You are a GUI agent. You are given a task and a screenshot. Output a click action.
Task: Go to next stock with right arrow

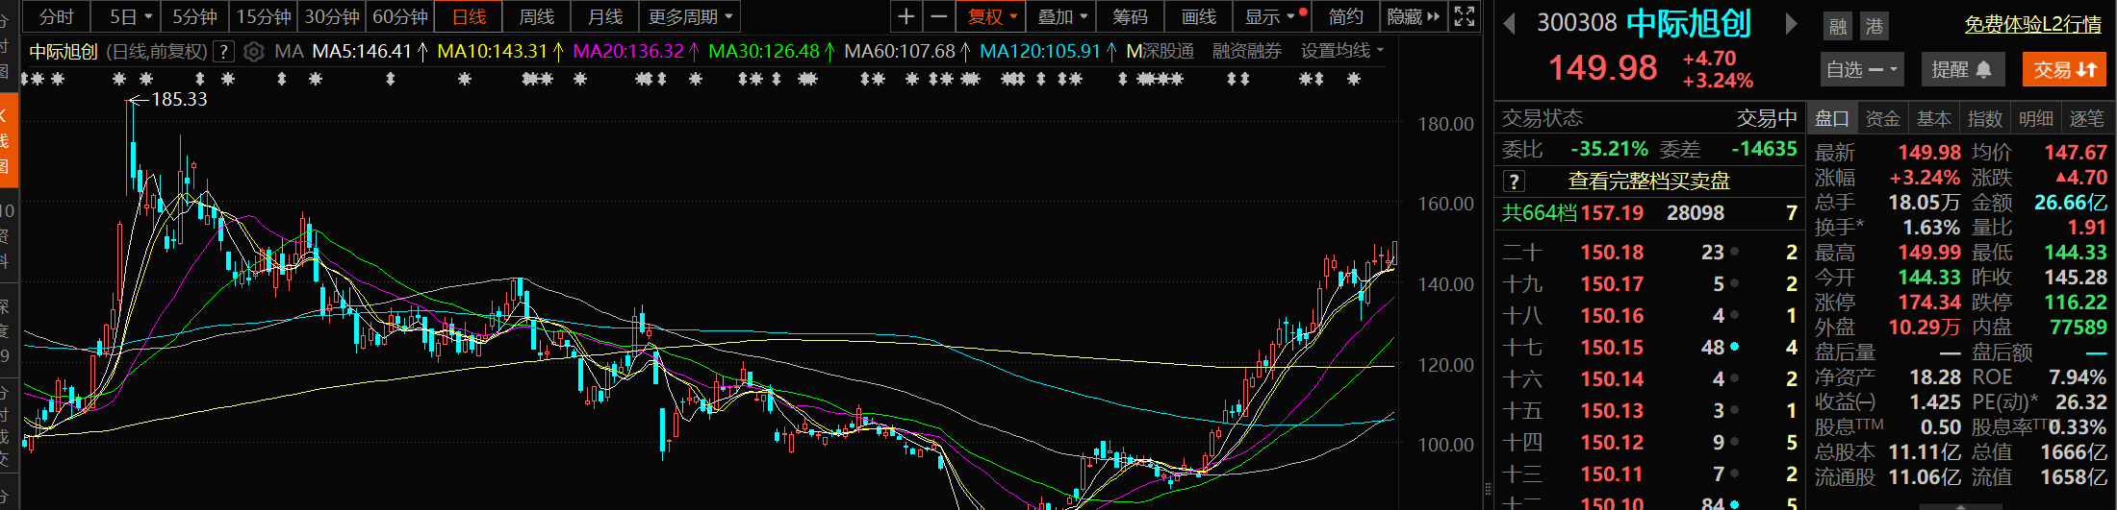pos(1791,23)
